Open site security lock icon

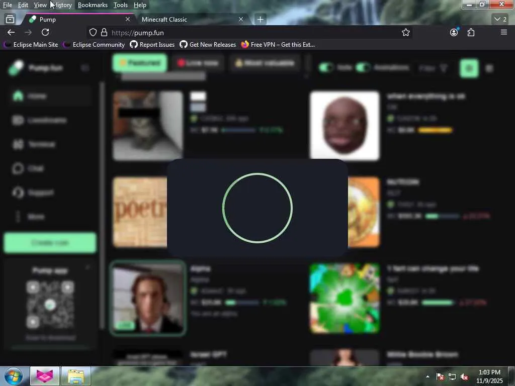pyautogui.click(x=104, y=32)
